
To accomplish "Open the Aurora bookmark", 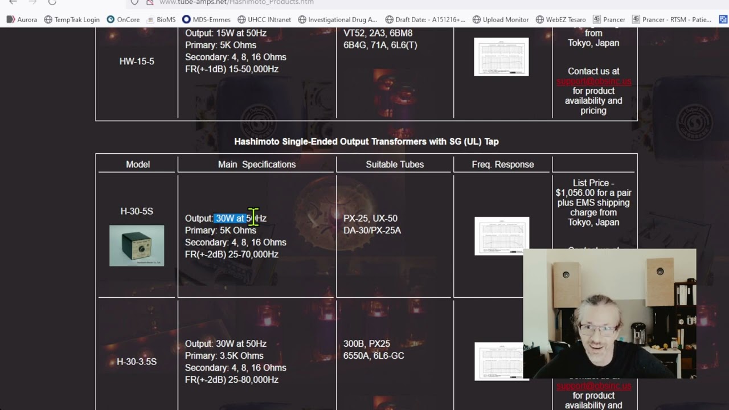I will (22, 19).
